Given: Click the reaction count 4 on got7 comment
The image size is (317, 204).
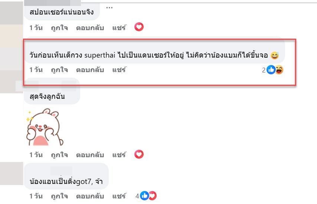Looking at the screenshot, I should 137,196.
